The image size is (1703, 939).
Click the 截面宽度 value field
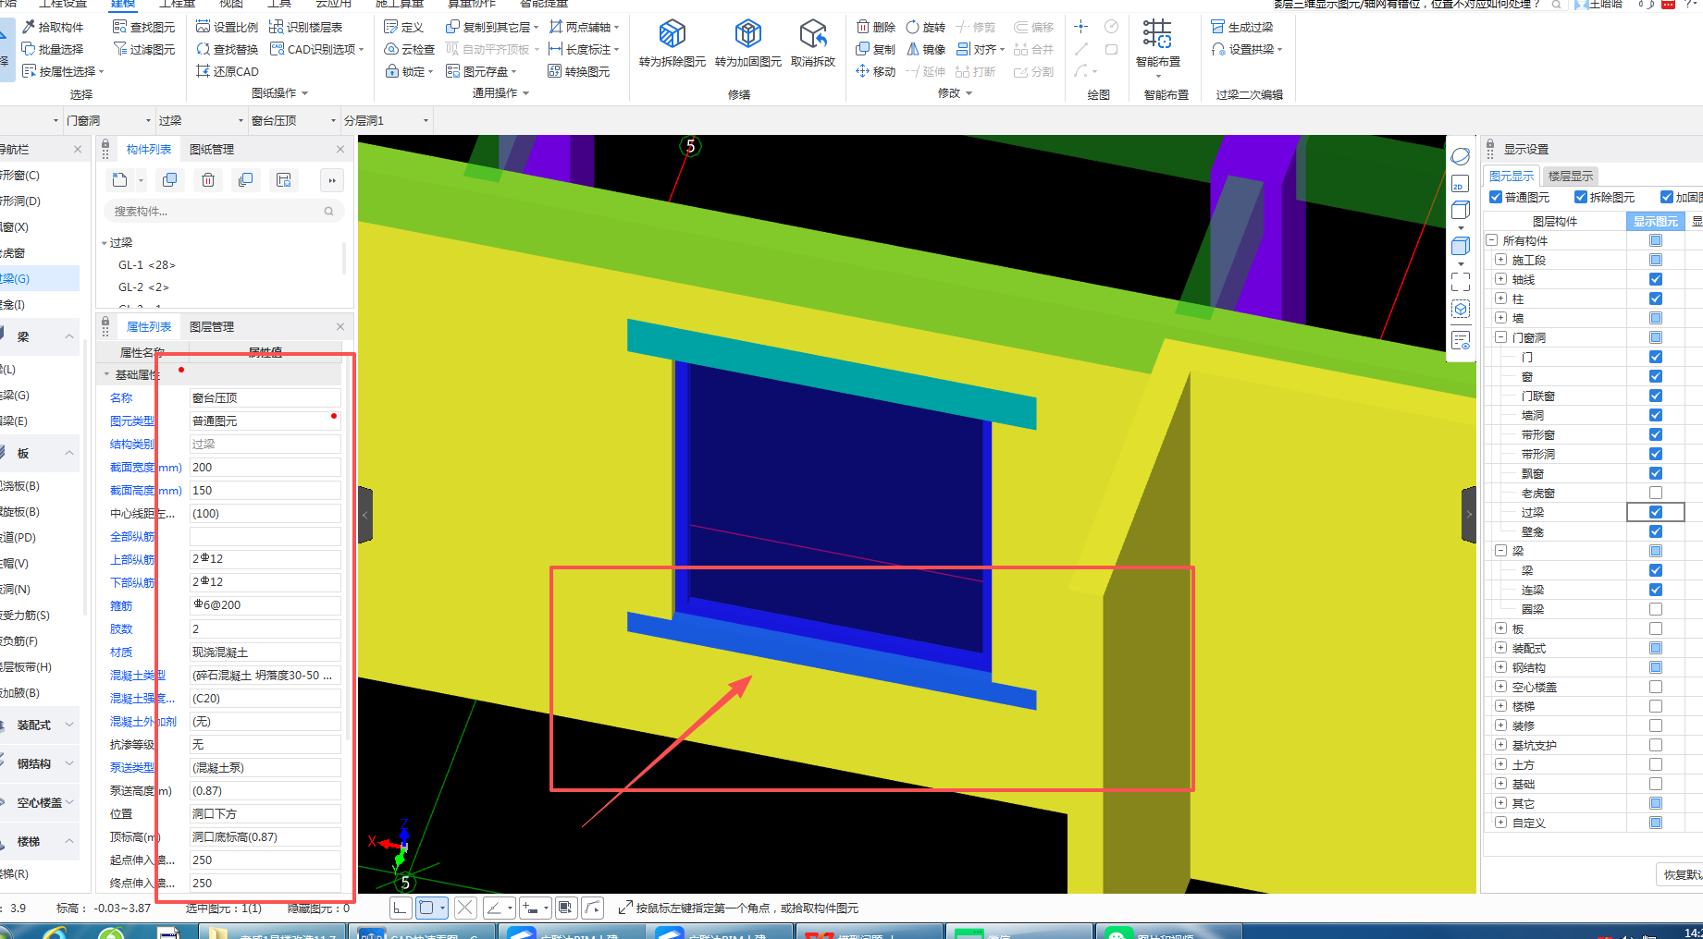point(265,468)
